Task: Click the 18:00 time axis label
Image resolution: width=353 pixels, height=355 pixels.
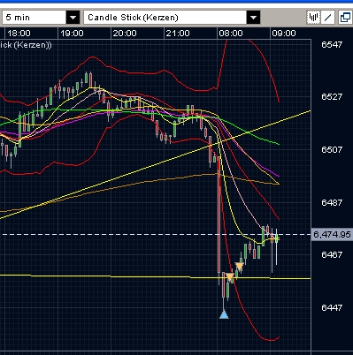Action: pos(19,34)
